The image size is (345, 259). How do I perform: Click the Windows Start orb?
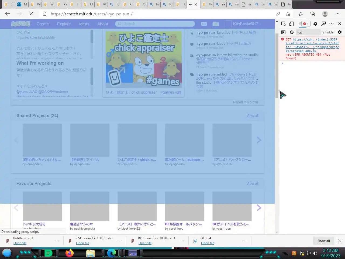pyautogui.click(x=7, y=253)
